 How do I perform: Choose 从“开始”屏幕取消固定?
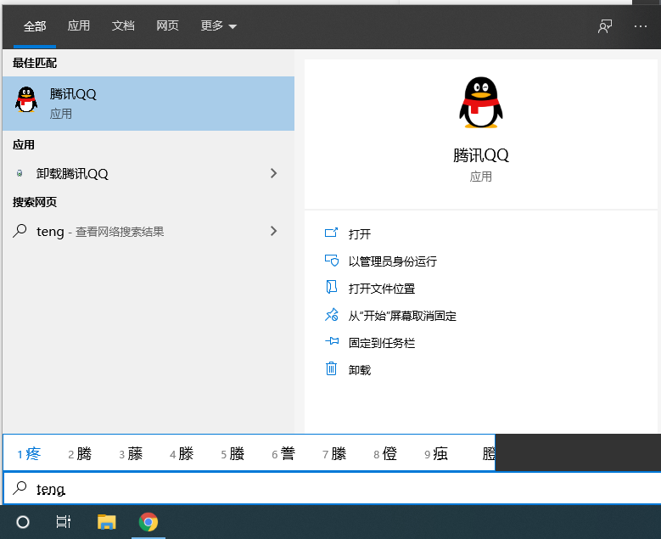402,316
